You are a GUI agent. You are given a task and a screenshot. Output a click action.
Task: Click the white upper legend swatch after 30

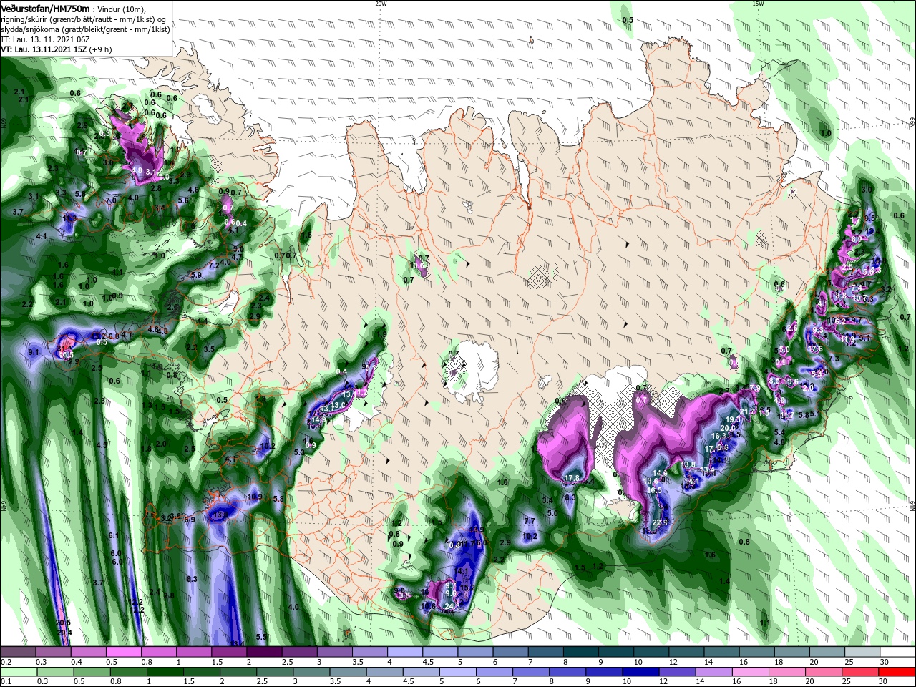(897, 652)
